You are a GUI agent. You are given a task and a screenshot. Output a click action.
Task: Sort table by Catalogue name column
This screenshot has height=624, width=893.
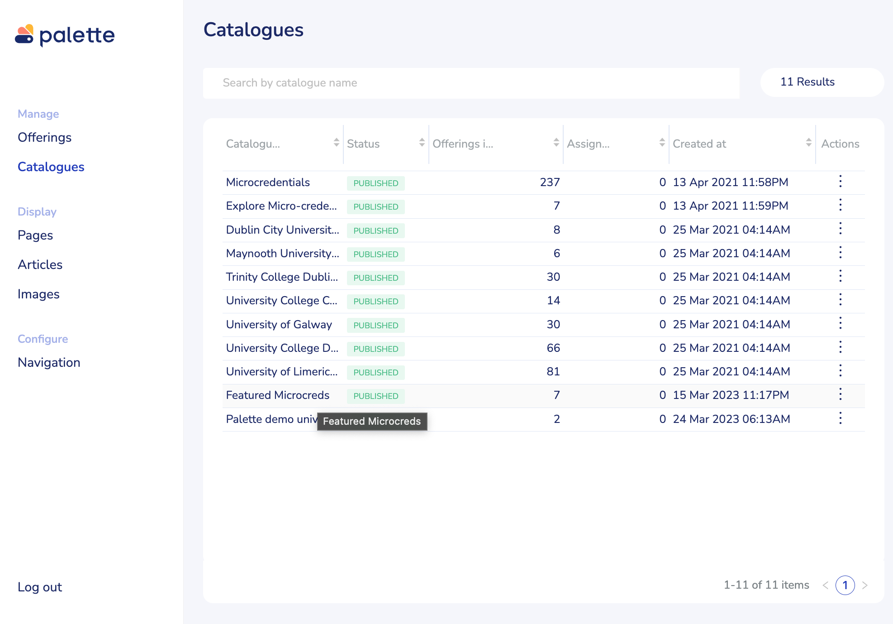336,143
